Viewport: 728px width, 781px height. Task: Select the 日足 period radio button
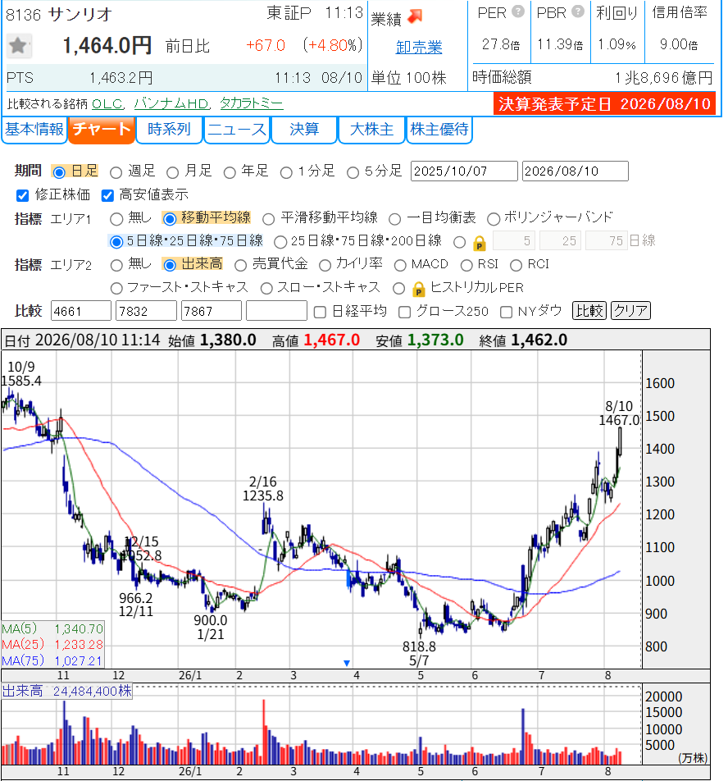tap(59, 172)
